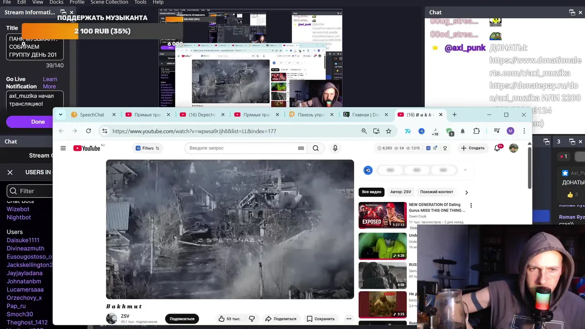This screenshot has width=585, height=329.
Task: Open the Scene Collection menu
Action: click(x=109, y=2)
